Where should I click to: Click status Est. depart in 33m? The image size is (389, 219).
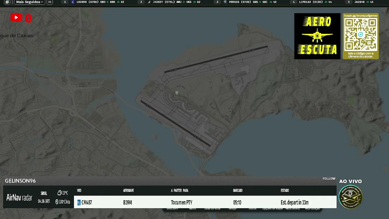click(x=294, y=203)
